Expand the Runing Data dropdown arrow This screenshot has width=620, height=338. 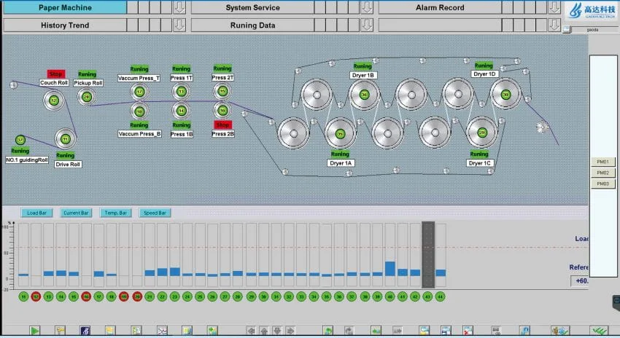(x=367, y=25)
